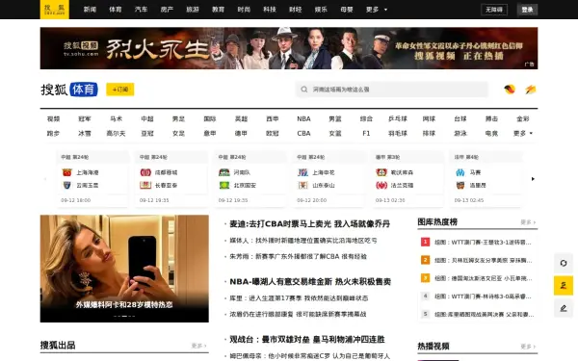Open headline 麦迪:去打CBA时票马上卖光
Viewport: 578px width, 361px height.
309,223
